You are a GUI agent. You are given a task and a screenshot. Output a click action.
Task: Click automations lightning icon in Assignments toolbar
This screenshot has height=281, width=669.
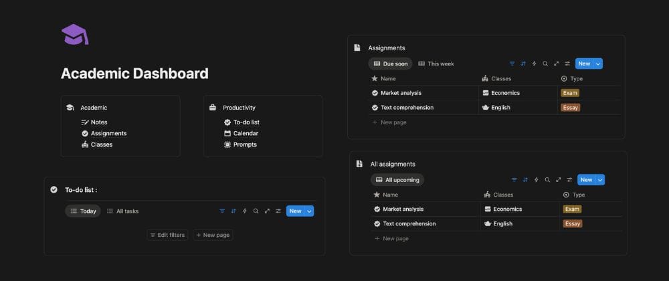(534, 64)
